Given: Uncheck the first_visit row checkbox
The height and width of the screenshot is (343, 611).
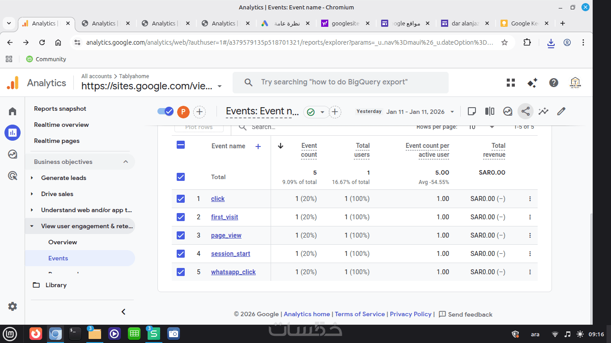Looking at the screenshot, I should [x=181, y=217].
